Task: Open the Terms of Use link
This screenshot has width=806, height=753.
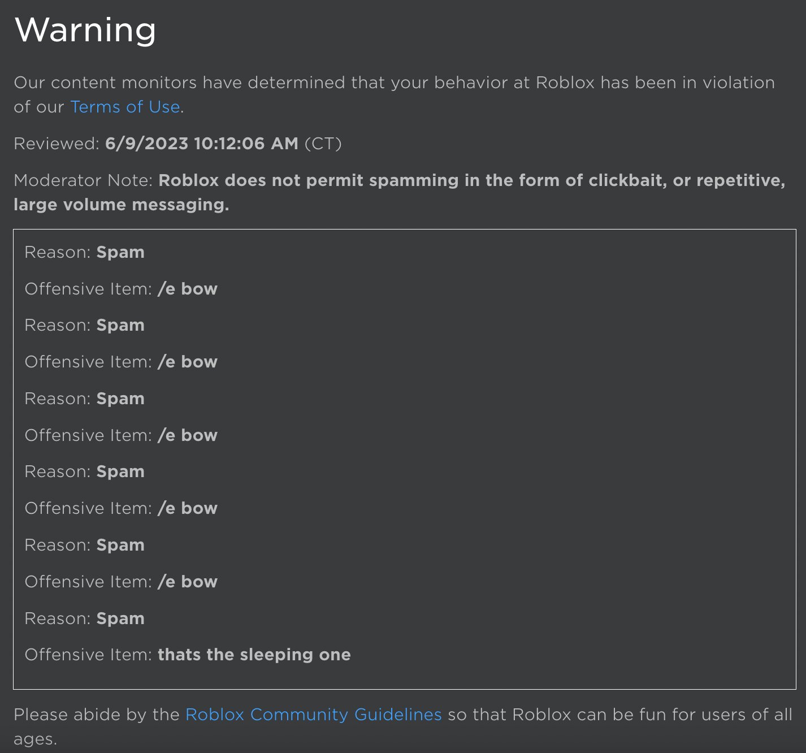Action: (x=125, y=107)
